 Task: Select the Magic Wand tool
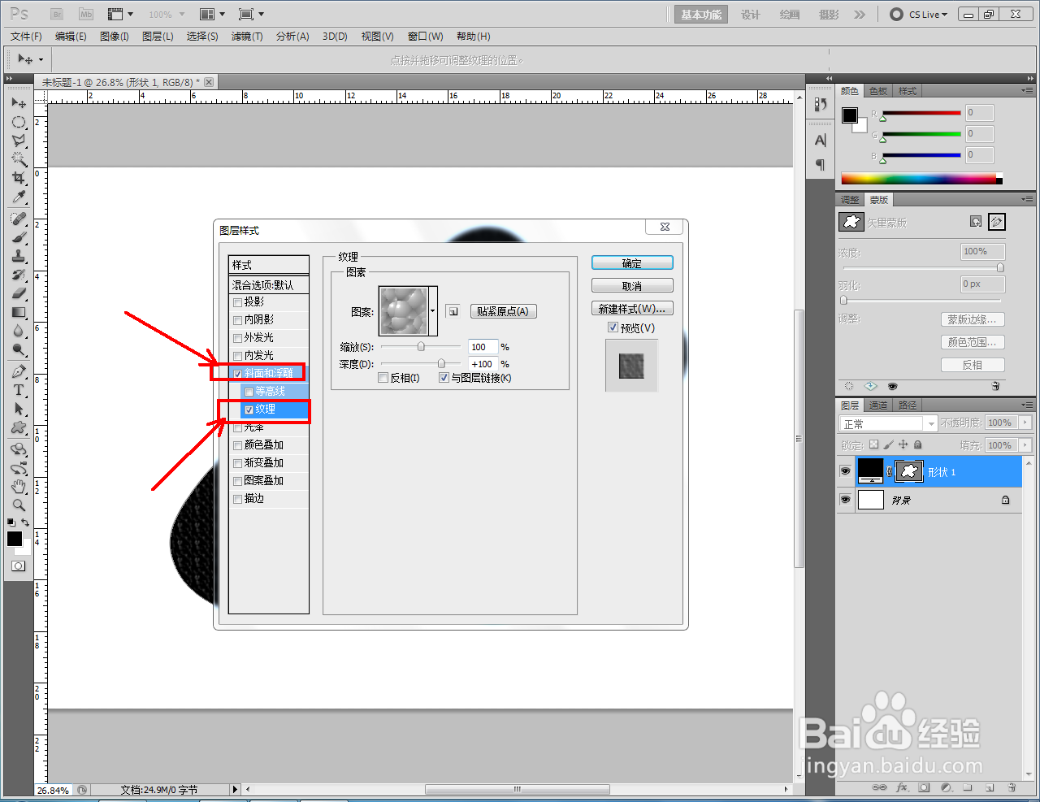tap(19, 159)
